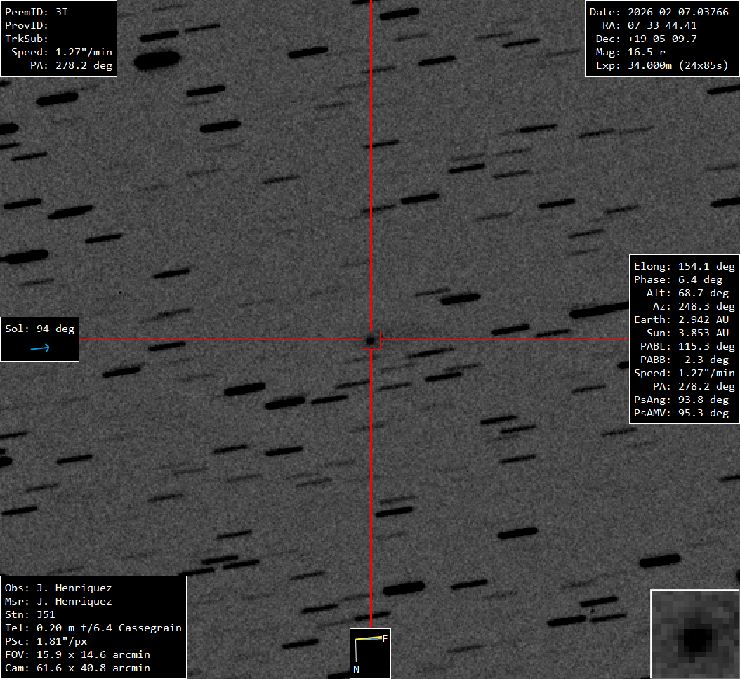Select the PermID 3I label
Viewport: 740px width, 679px height.
pos(36,12)
